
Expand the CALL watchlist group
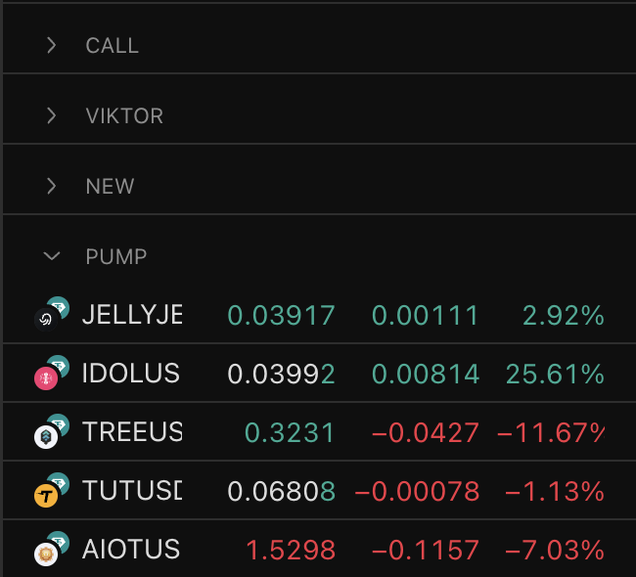tap(52, 45)
